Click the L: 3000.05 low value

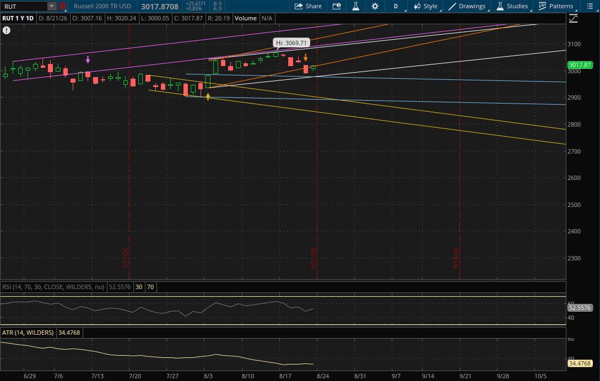click(155, 18)
